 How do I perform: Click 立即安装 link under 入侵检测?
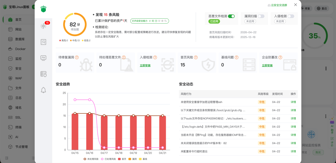coord(145,66)
